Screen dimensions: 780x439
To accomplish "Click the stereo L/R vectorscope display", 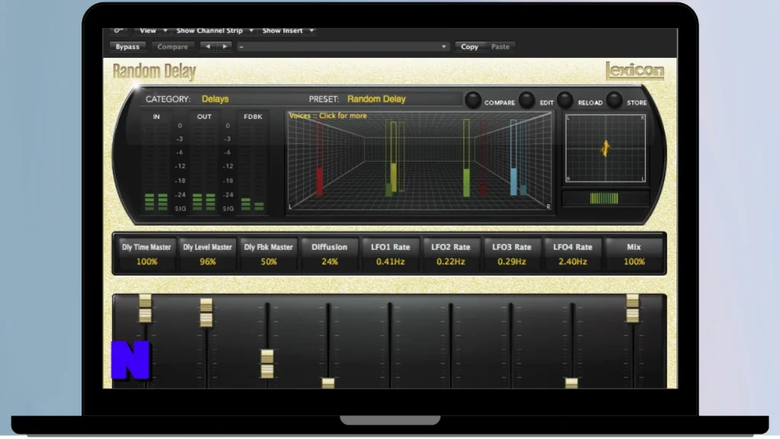I will (x=605, y=149).
